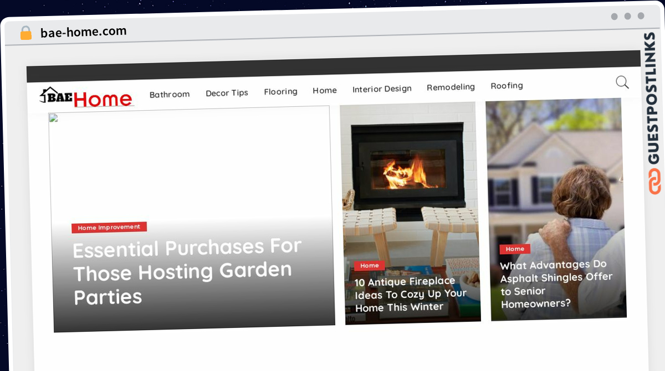Open the Essential Purchases garden parties article

click(187, 271)
